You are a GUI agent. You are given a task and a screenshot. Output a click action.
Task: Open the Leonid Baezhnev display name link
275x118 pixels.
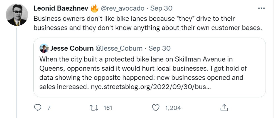60,8
